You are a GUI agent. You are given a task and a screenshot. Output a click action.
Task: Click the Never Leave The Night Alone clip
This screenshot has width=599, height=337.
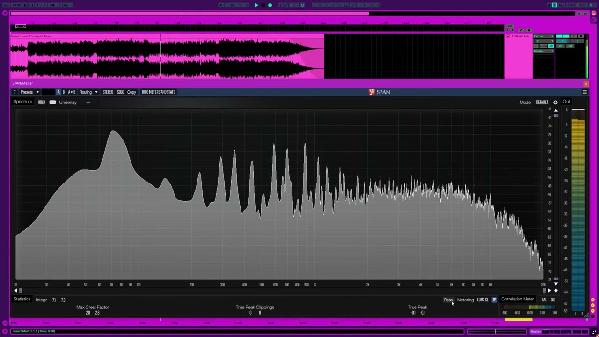point(168,56)
